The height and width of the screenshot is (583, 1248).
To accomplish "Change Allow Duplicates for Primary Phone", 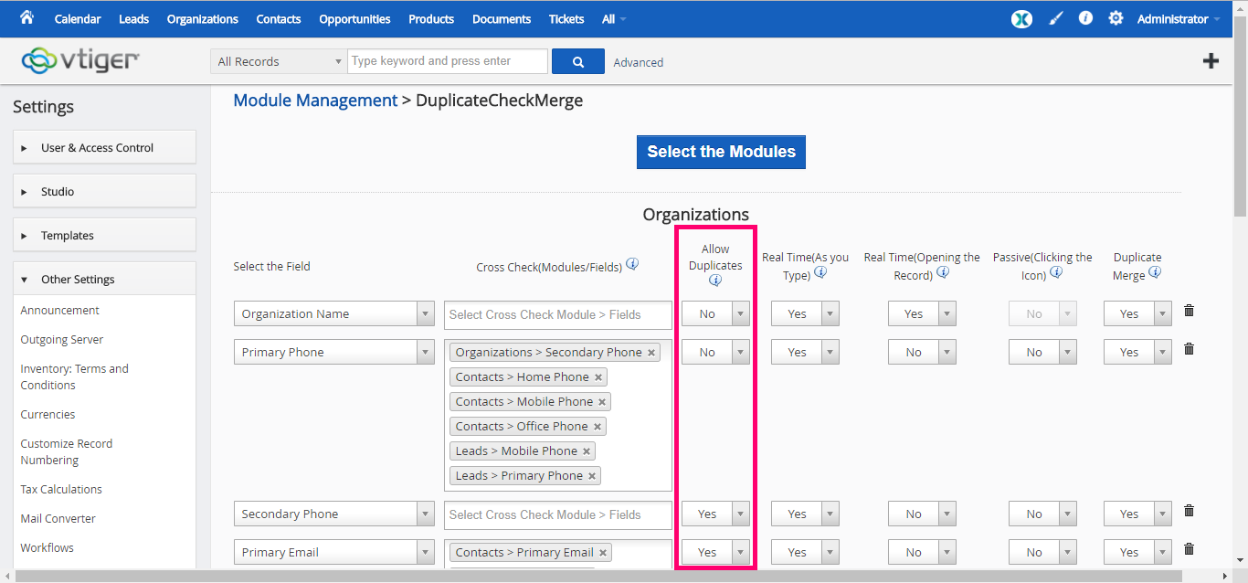I will (x=715, y=352).
